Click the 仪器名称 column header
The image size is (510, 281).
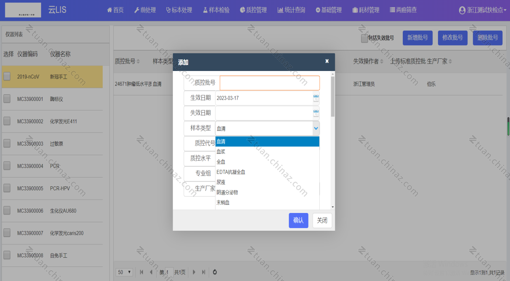point(60,54)
